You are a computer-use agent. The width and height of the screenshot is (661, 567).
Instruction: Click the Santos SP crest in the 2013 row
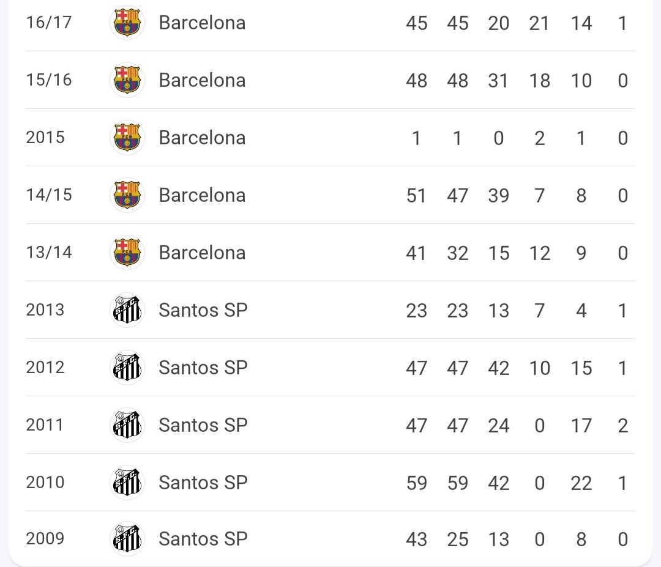click(127, 310)
